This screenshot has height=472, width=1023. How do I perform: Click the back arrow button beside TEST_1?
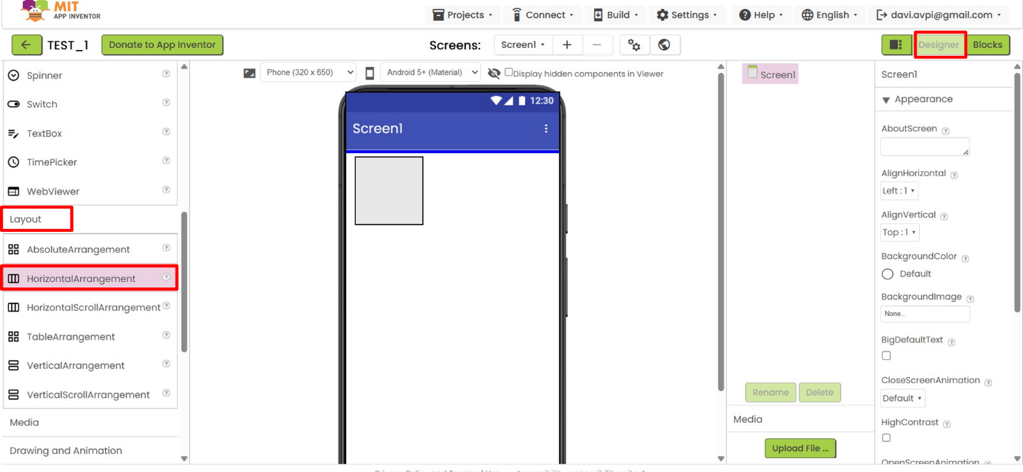point(26,45)
